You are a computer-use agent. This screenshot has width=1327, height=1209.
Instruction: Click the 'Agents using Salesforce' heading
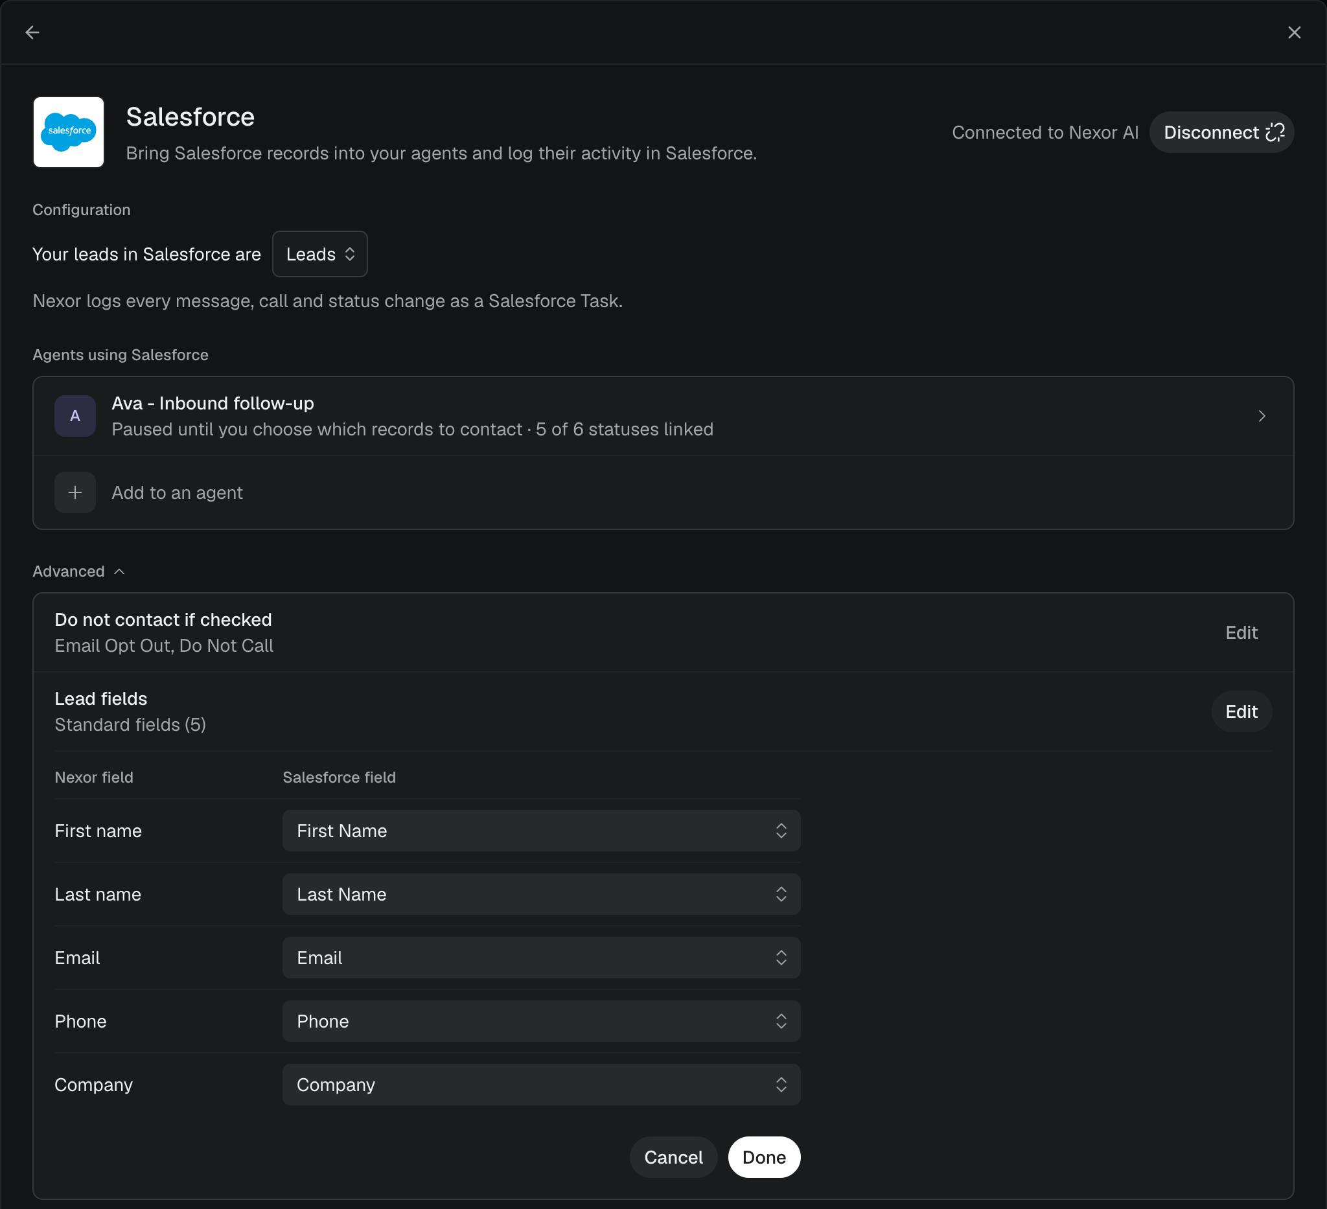click(121, 355)
